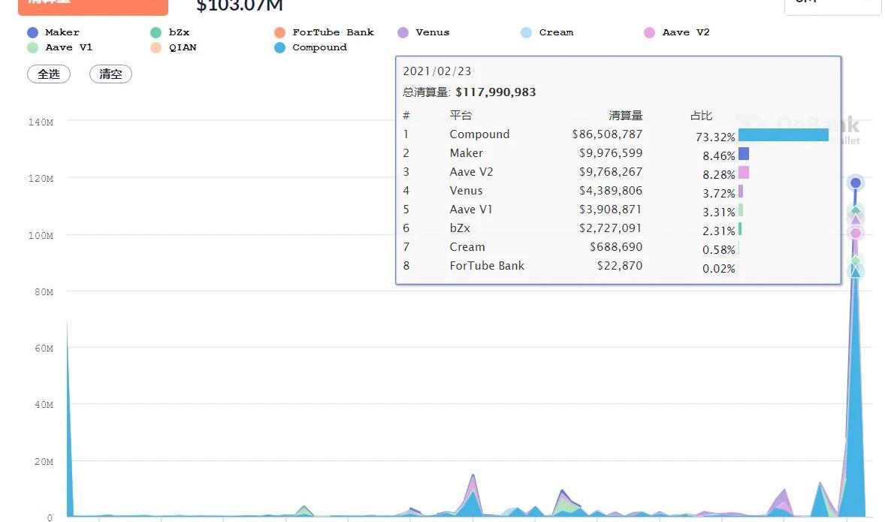
Task: Click the $103.07M total value text
Action: coord(240,6)
